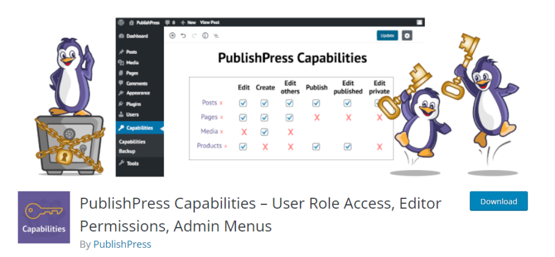
Task: Open the Backup submenu item
Action: [127, 151]
